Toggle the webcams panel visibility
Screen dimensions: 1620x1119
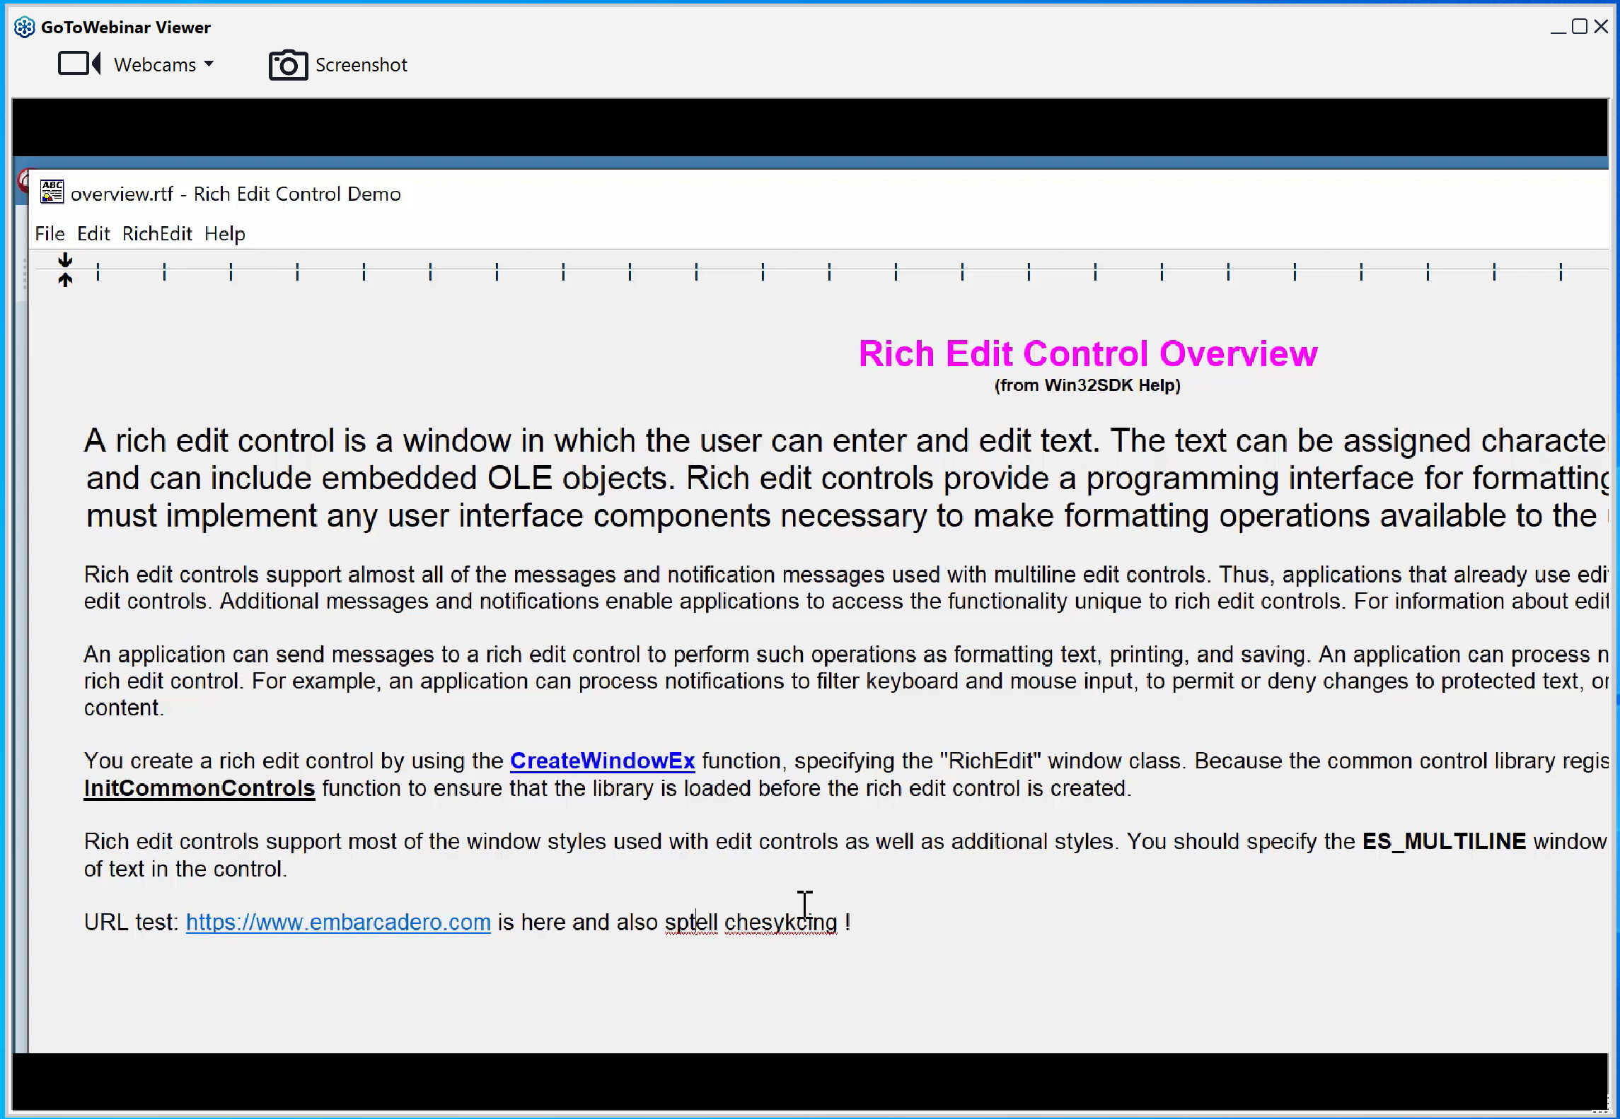click(138, 64)
